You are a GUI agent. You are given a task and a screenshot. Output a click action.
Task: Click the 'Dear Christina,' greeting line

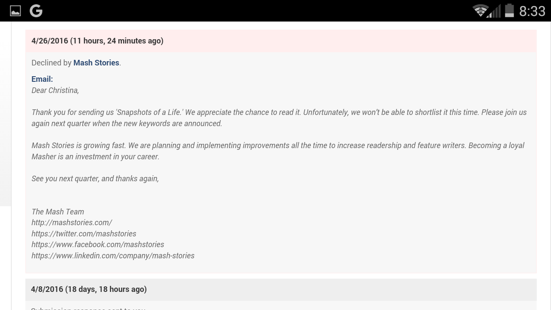pyautogui.click(x=55, y=90)
